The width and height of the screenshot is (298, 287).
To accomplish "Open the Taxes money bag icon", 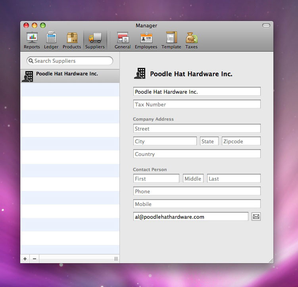I will 192,38.
